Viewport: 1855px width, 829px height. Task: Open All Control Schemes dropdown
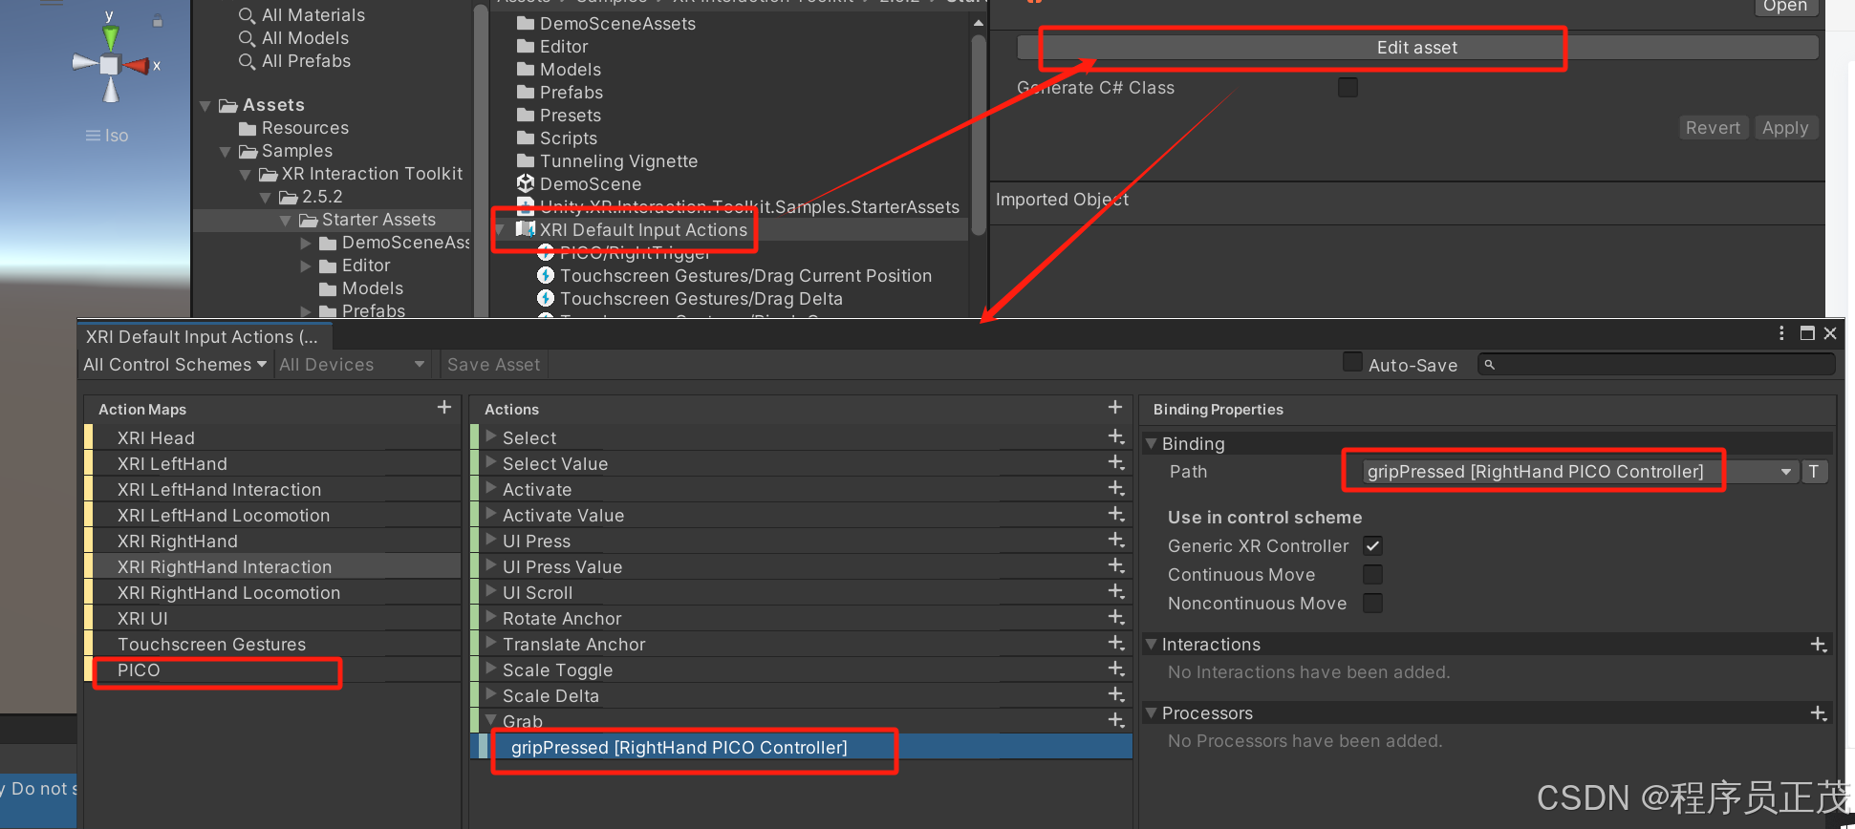click(x=175, y=365)
